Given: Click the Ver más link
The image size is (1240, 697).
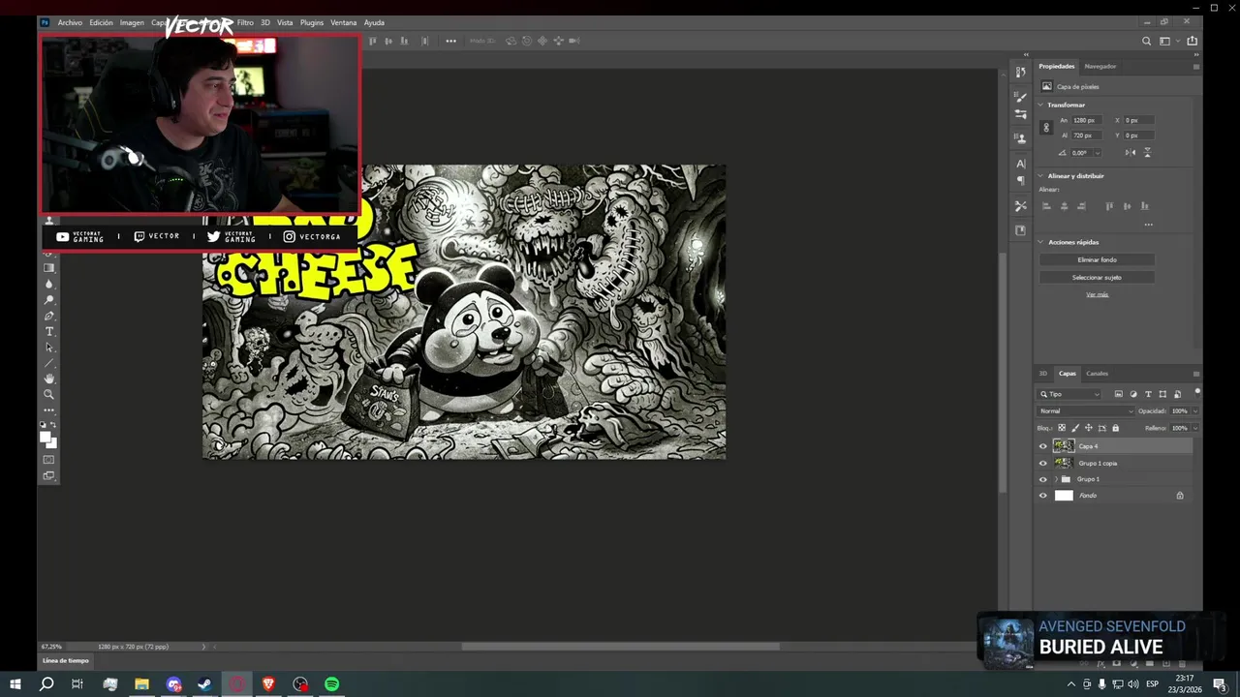Looking at the screenshot, I should pos(1097,294).
